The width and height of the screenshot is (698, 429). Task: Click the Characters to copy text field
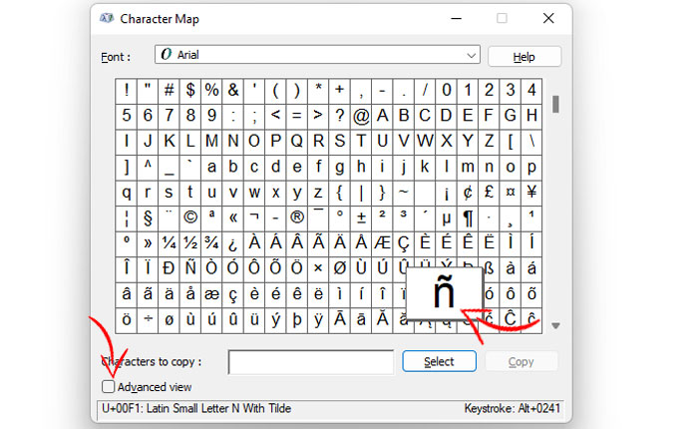311,362
